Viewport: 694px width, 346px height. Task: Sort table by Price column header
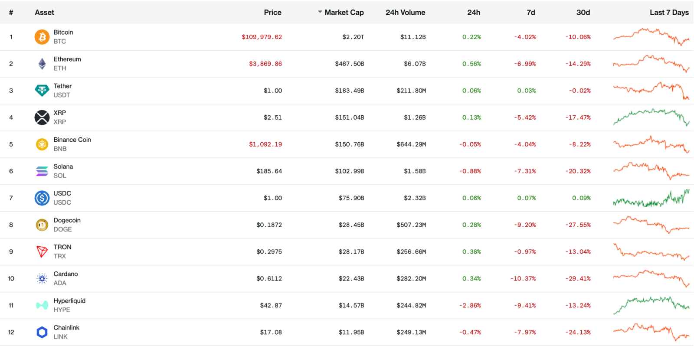272,13
